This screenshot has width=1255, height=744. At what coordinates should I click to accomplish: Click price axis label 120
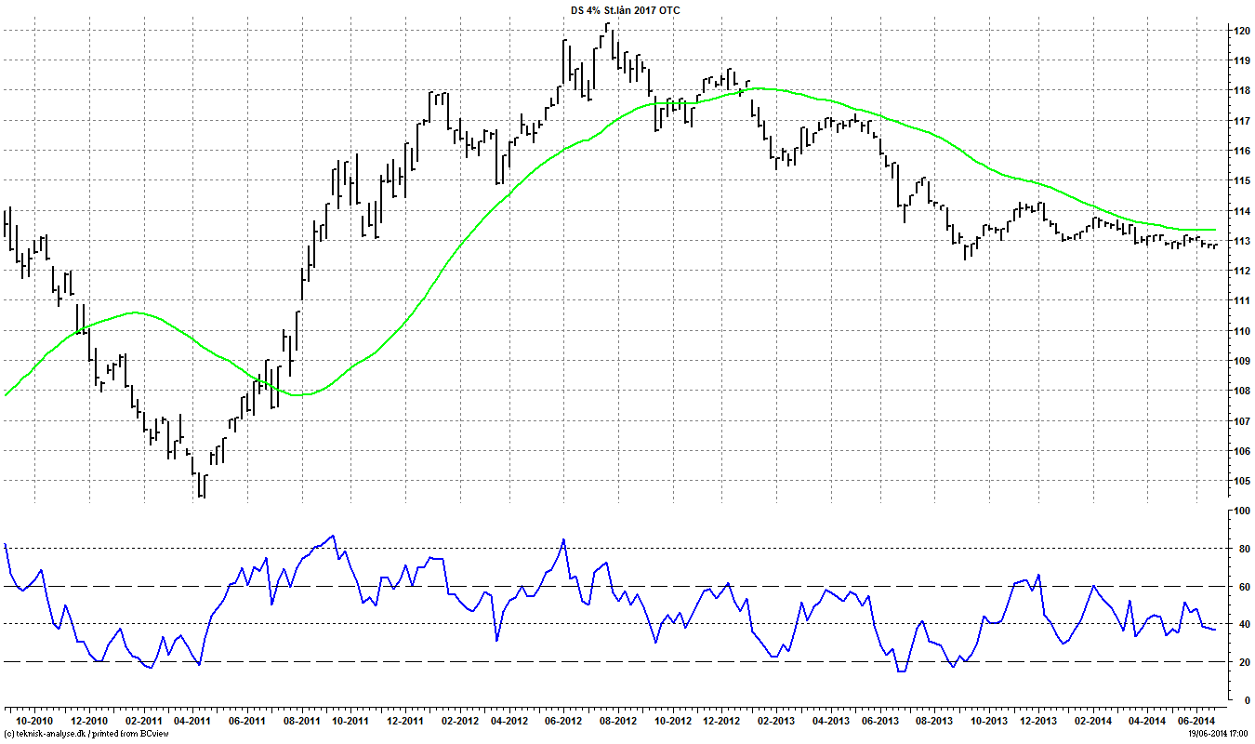click(1240, 31)
